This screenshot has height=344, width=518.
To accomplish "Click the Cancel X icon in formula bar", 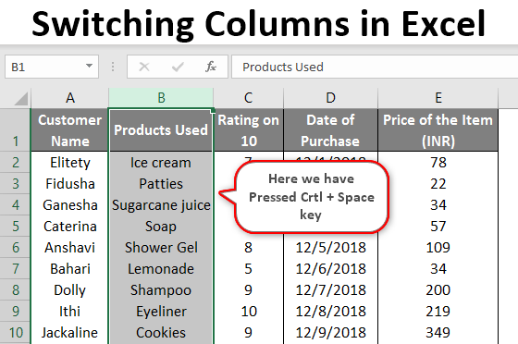I will pyautogui.click(x=144, y=67).
